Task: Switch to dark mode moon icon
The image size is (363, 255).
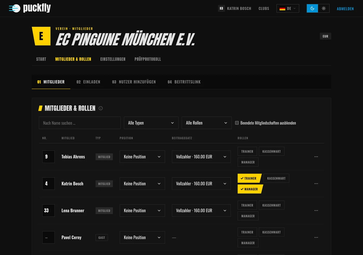Action: pos(312,8)
